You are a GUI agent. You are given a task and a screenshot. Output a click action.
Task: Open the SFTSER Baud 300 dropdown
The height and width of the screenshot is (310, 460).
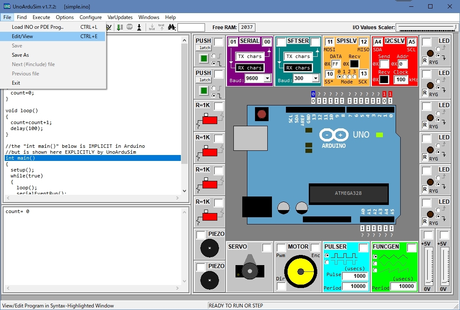click(x=316, y=78)
